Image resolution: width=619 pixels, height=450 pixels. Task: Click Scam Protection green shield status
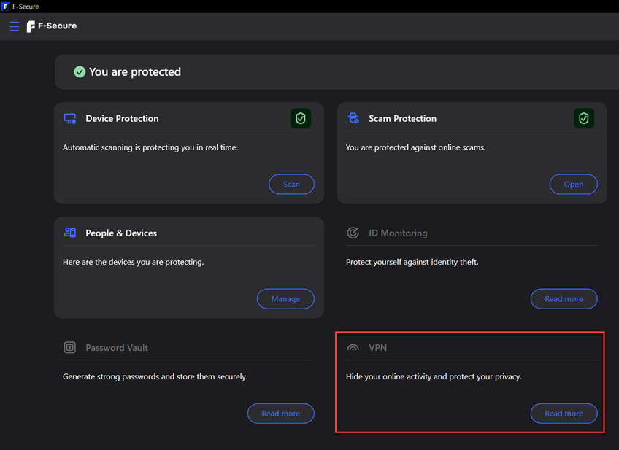[x=583, y=118]
